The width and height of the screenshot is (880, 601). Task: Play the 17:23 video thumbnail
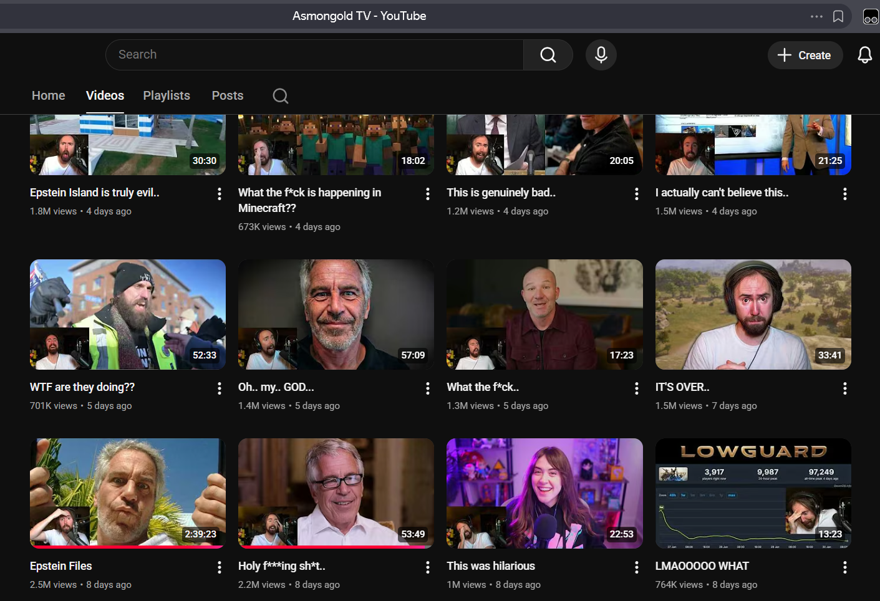544,314
